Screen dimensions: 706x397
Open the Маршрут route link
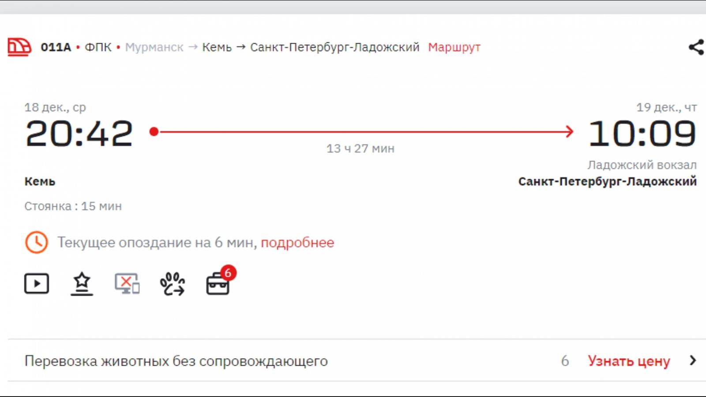tap(454, 47)
